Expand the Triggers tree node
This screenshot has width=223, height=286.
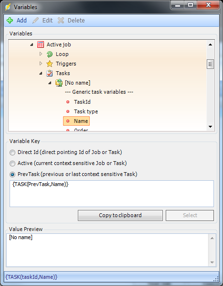coord(41,64)
